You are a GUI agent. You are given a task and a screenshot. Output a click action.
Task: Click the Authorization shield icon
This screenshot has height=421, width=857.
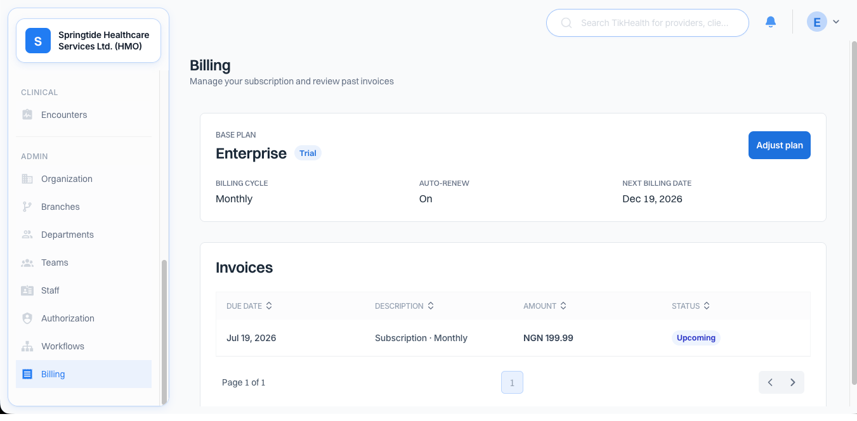pos(27,318)
